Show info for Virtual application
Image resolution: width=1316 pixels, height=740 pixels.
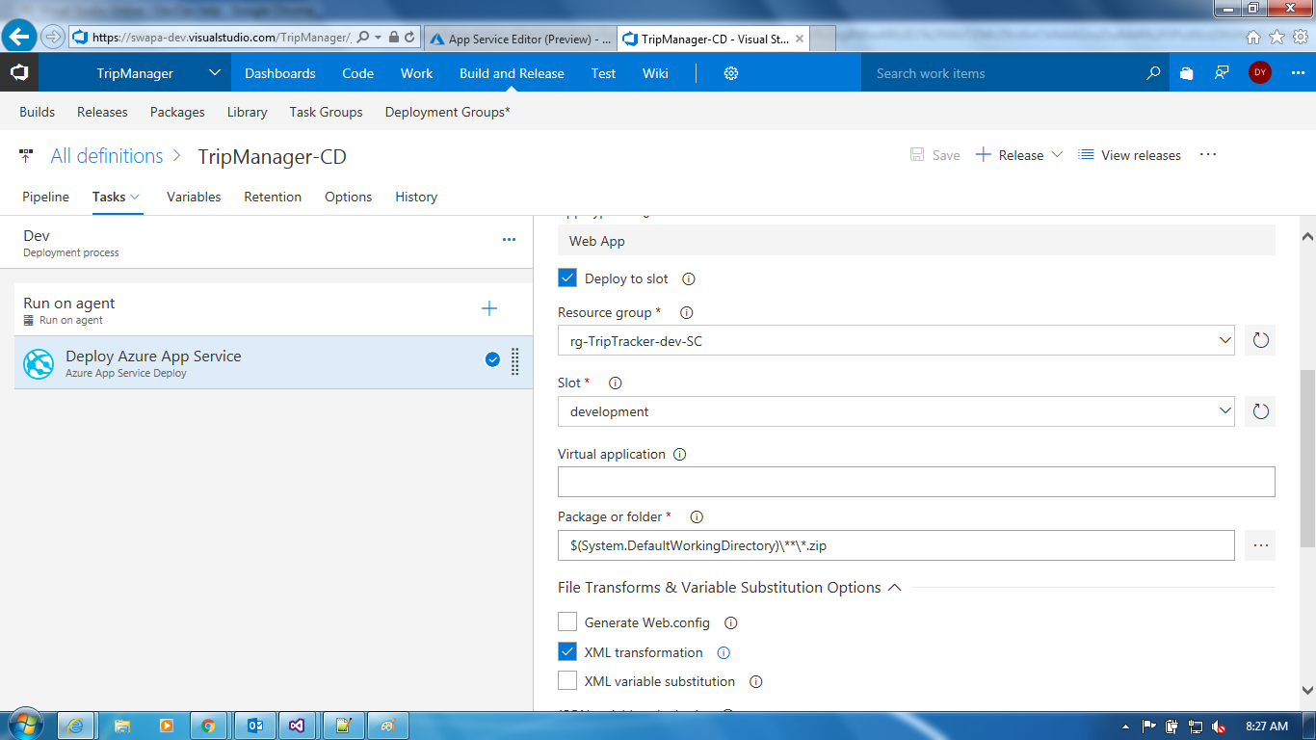679,455
